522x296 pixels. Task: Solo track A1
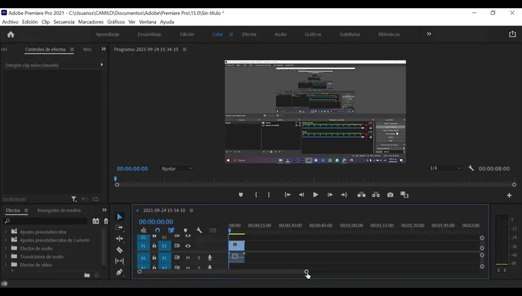pos(199,257)
